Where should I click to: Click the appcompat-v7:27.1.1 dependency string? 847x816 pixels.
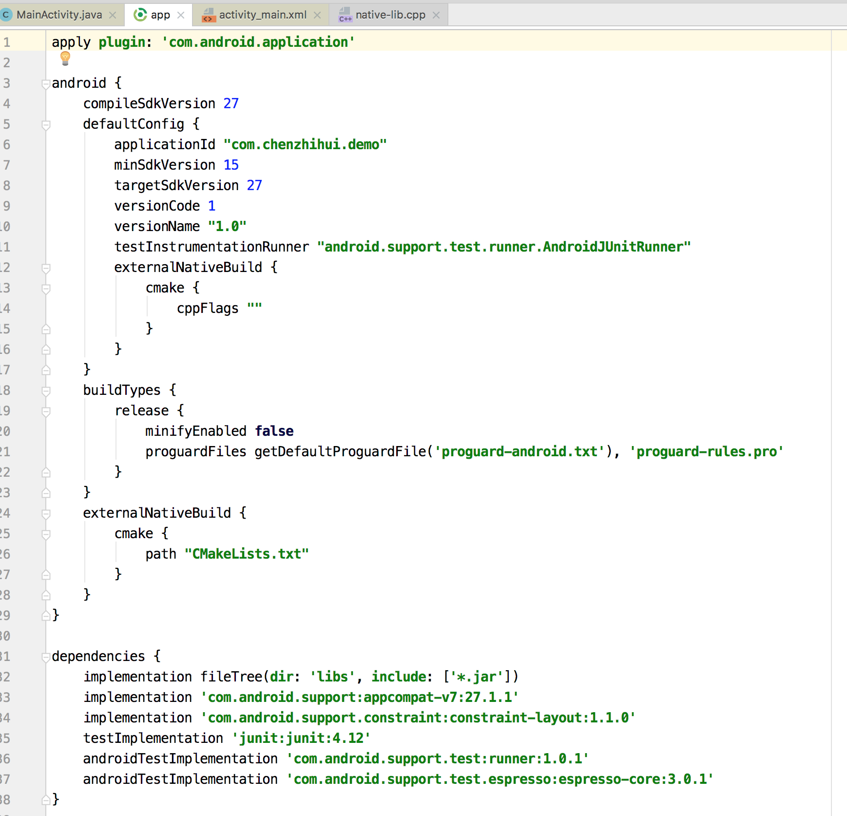click(x=360, y=697)
